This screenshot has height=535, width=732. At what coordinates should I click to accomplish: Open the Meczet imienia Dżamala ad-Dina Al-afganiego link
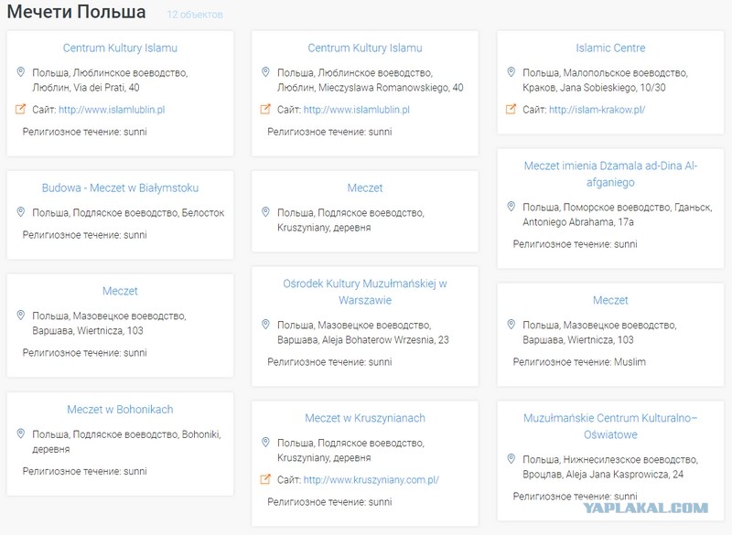click(x=610, y=174)
